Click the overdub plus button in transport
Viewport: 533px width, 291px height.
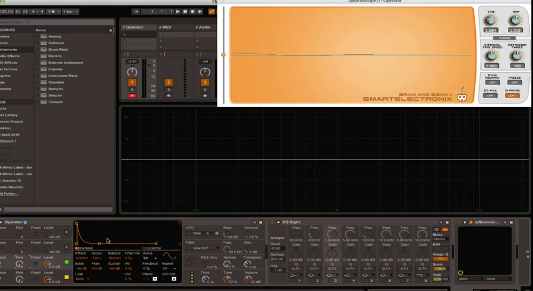(200, 11)
